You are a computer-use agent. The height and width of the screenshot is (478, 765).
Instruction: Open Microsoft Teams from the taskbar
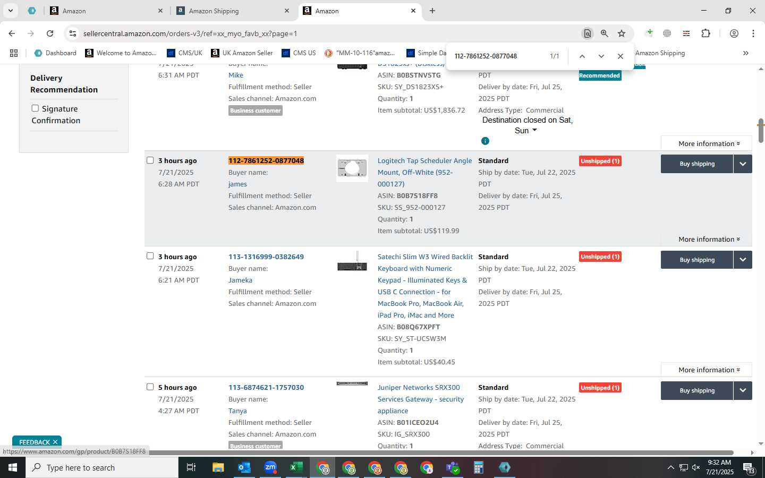[453, 467]
